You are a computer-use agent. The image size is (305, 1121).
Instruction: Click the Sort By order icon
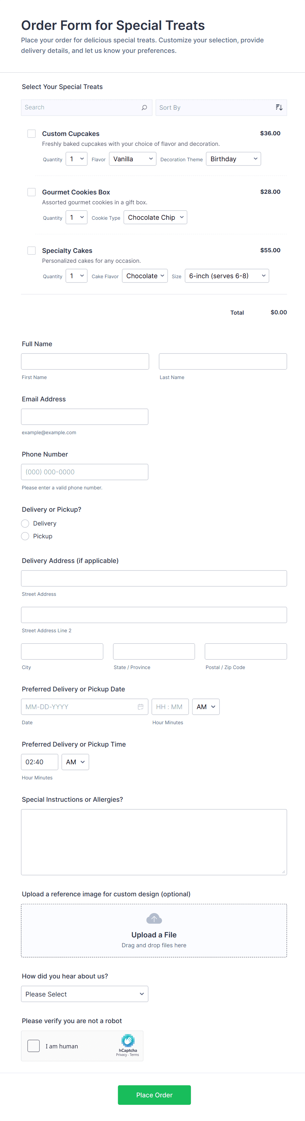[279, 107]
